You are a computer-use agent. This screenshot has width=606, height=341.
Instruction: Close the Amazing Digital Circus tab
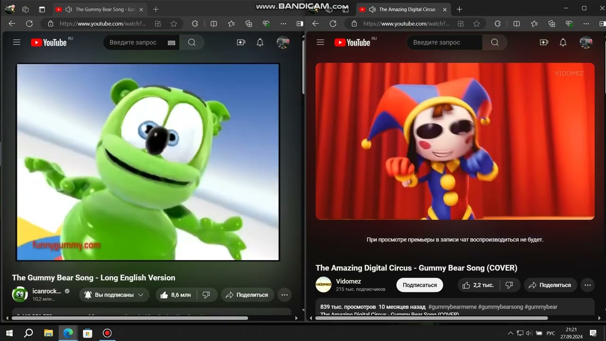tap(445, 9)
